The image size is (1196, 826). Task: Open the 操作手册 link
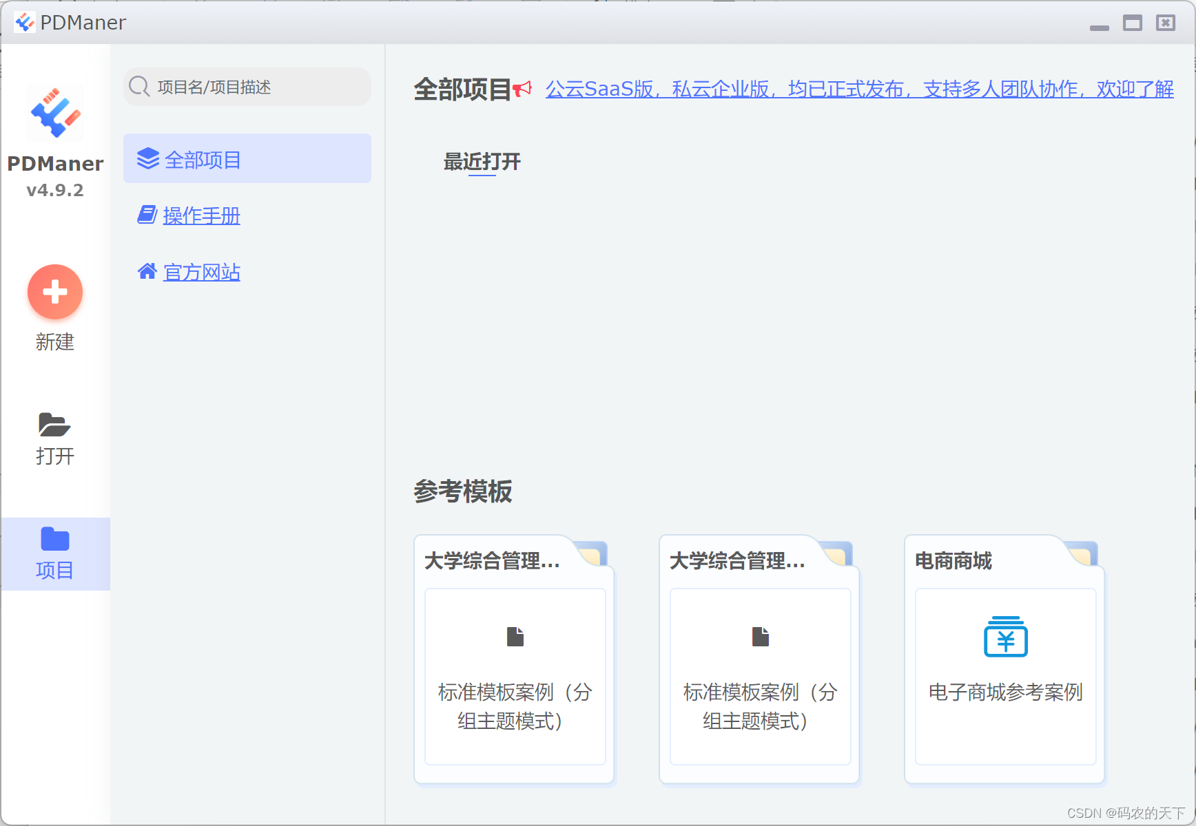[201, 216]
